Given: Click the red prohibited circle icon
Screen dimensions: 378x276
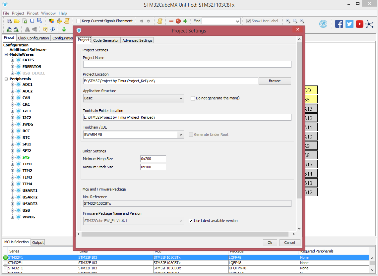Looking at the screenshot, I should (178, 21).
